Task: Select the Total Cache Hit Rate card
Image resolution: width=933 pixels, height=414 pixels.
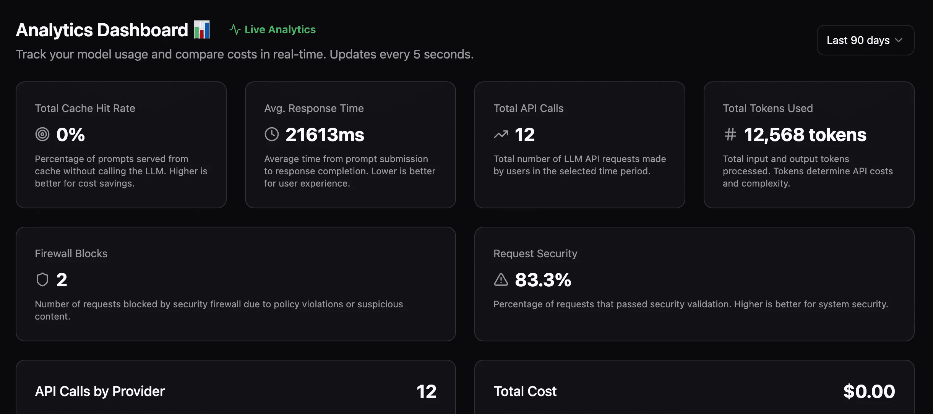Action: 121,145
